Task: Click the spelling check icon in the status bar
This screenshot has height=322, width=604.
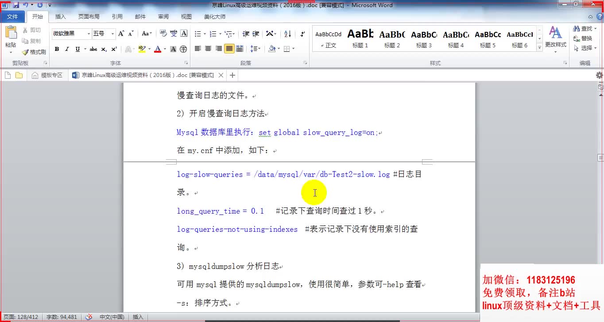Action: pyautogui.click(x=89, y=317)
